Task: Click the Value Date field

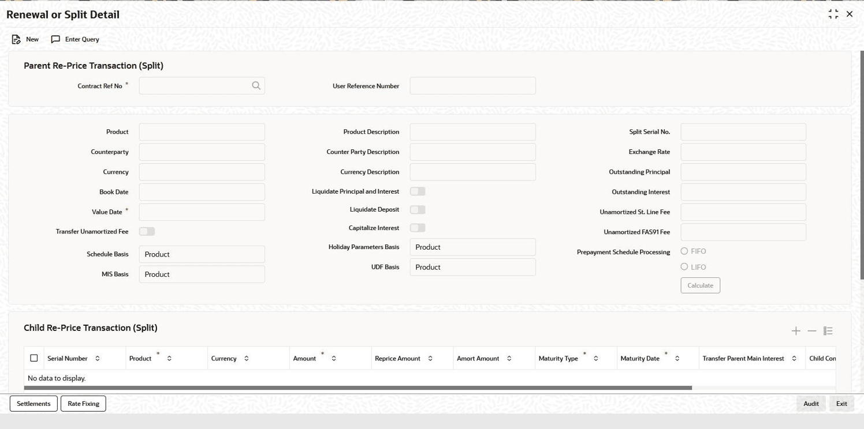Action: click(x=202, y=212)
